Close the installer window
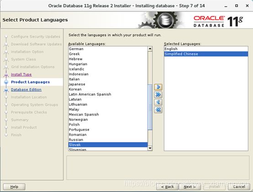Image resolution: width=253 pixels, height=192 pixels. coord(247,6)
